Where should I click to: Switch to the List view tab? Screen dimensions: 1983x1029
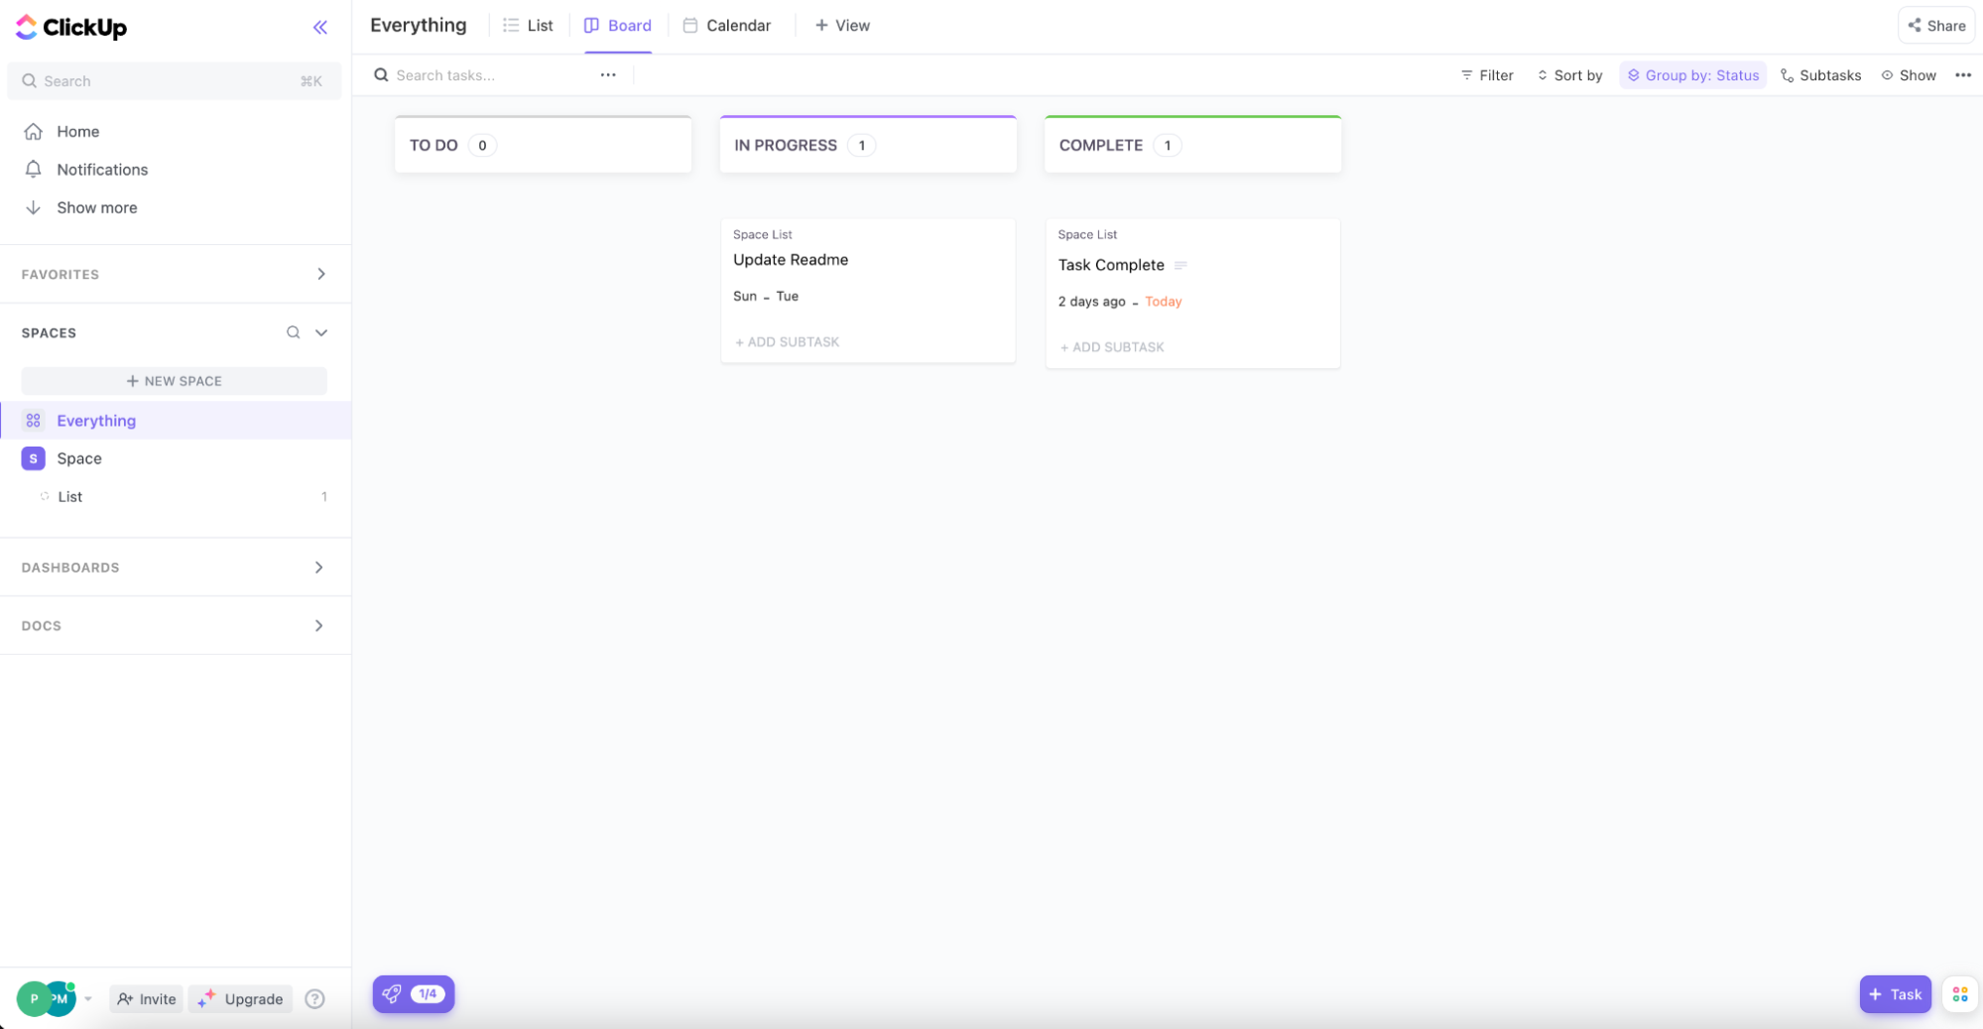tap(529, 25)
